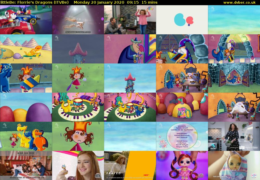Select the woman with raised arms thumbnail

coord(130,20)
